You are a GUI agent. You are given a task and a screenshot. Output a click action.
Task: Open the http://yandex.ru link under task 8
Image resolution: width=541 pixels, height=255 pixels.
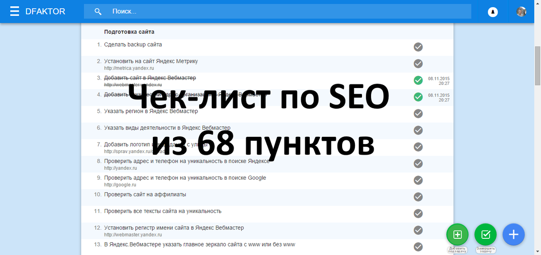coord(120,168)
